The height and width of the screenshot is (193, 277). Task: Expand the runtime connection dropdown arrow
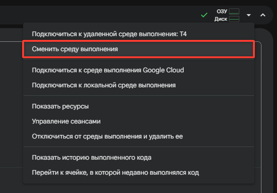point(249,15)
